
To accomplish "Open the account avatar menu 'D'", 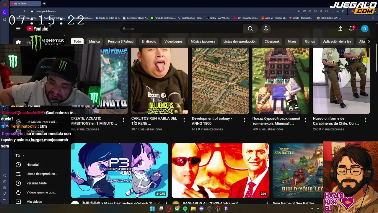I will 364,28.
